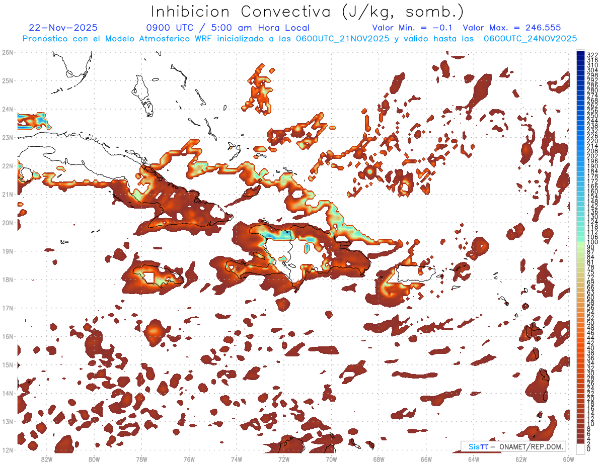Click the initialization time "0600UTC_21NOV2025"
Screen dimensions: 604x466
tap(342, 39)
